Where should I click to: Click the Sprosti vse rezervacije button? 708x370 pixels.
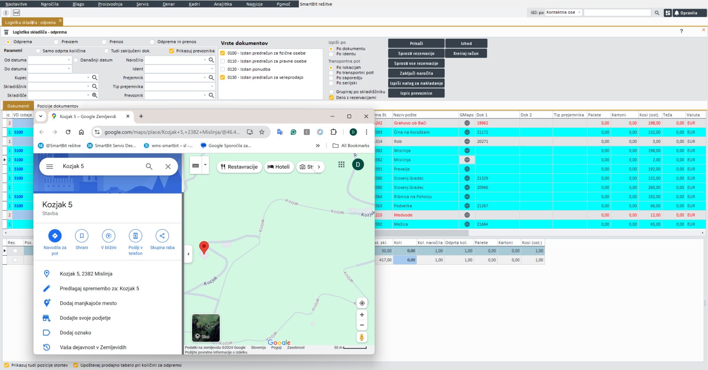click(x=416, y=63)
